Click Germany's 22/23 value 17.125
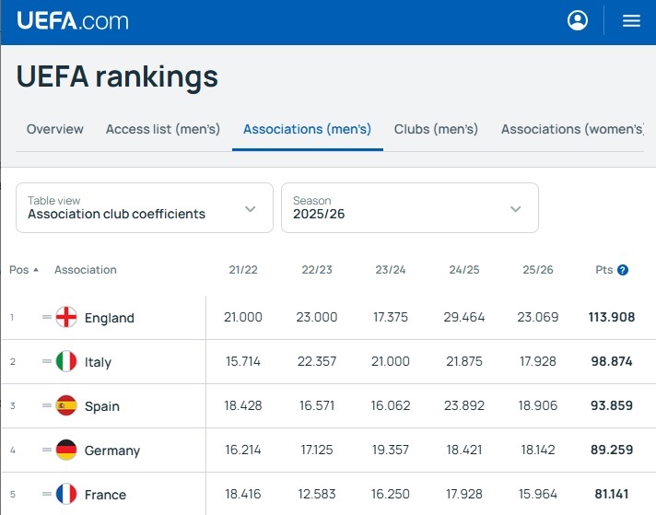Image resolution: width=656 pixels, height=515 pixels. click(317, 450)
